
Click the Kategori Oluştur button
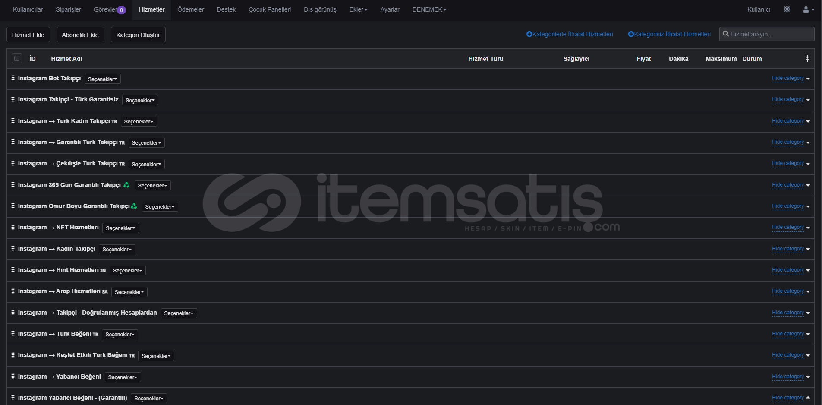(138, 35)
